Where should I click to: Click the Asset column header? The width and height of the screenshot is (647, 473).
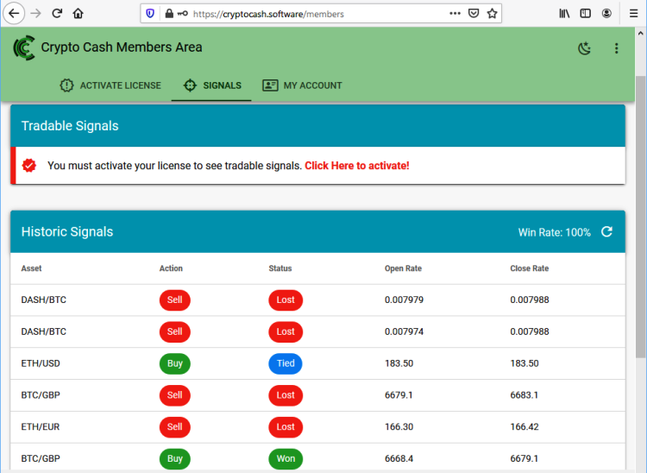click(x=31, y=268)
